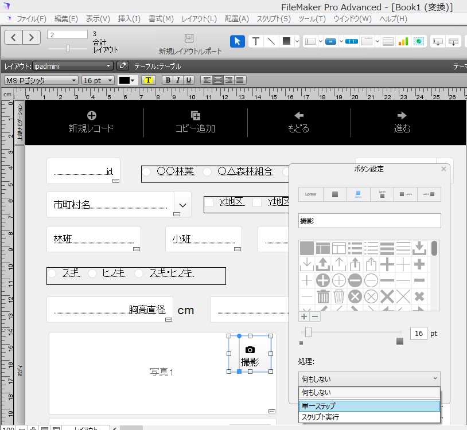Open the font dropdown MS Pゴシック

(x=41, y=80)
